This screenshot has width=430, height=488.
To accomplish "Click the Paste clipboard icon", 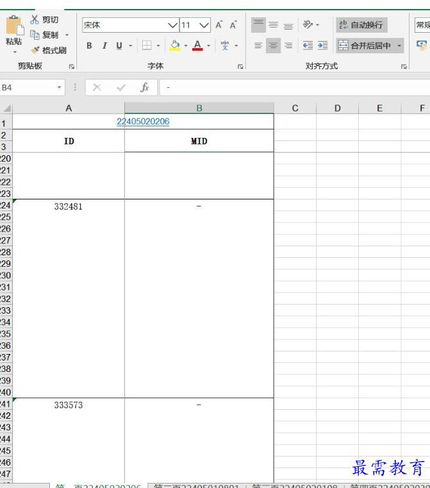I will click(x=15, y=25).
